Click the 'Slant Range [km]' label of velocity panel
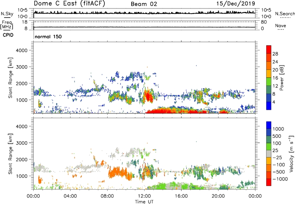295x204 pixels. 10,154
